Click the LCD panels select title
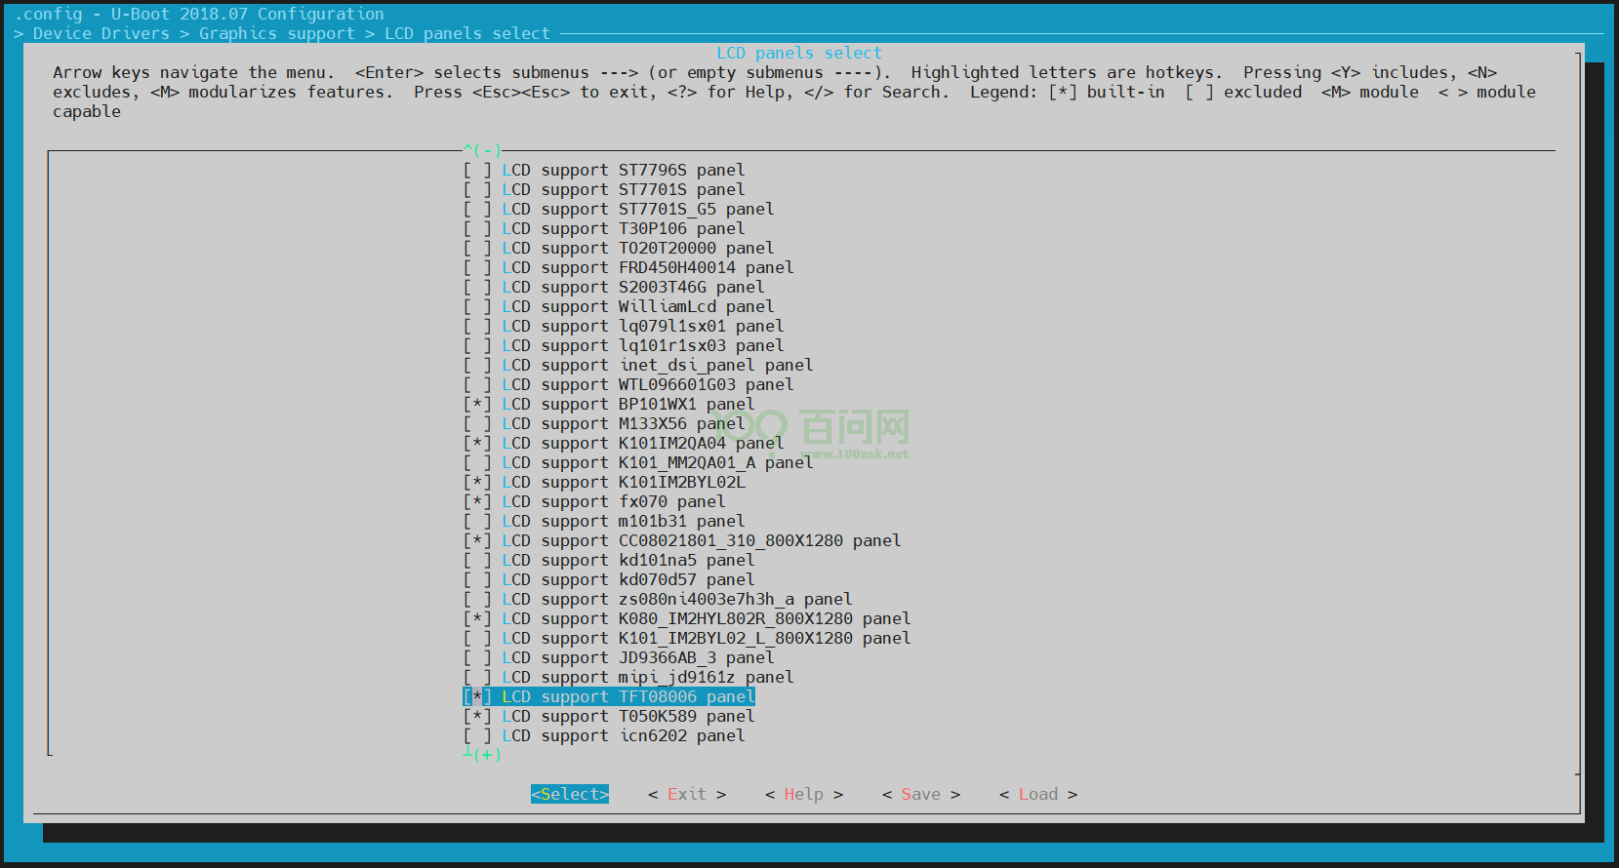The width and height of the screenshot is (1619, 868). point(798,54)
